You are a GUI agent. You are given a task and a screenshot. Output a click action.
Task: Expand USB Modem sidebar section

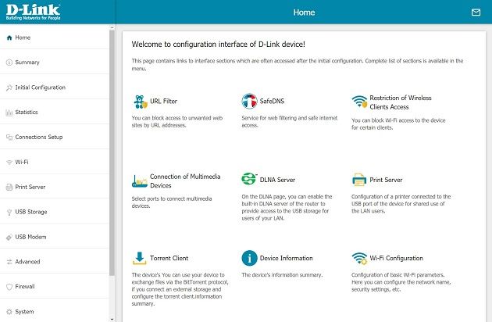click(x=55, y=237)
